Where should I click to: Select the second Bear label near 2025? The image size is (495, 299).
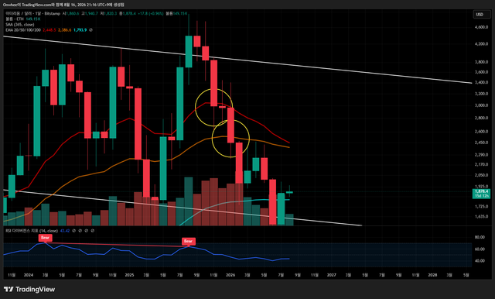pos(189,241)
